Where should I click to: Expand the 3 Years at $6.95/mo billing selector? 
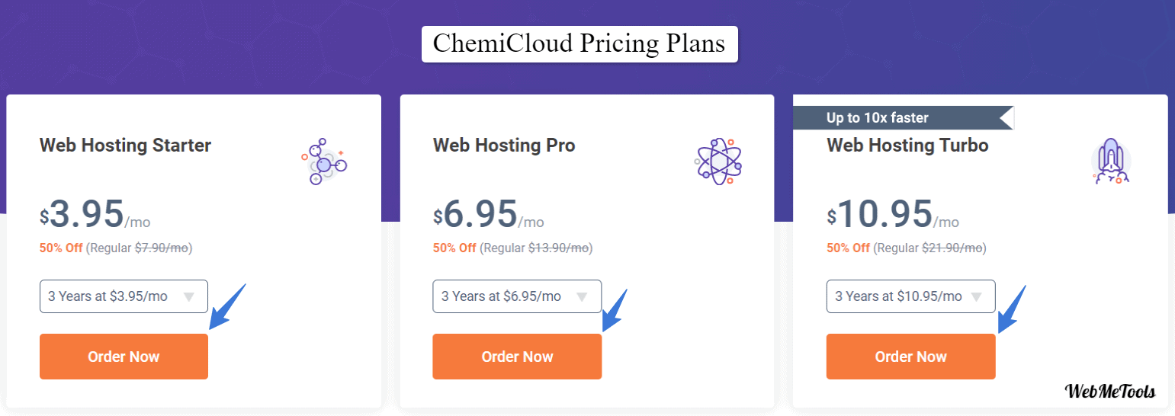(517, 296)
